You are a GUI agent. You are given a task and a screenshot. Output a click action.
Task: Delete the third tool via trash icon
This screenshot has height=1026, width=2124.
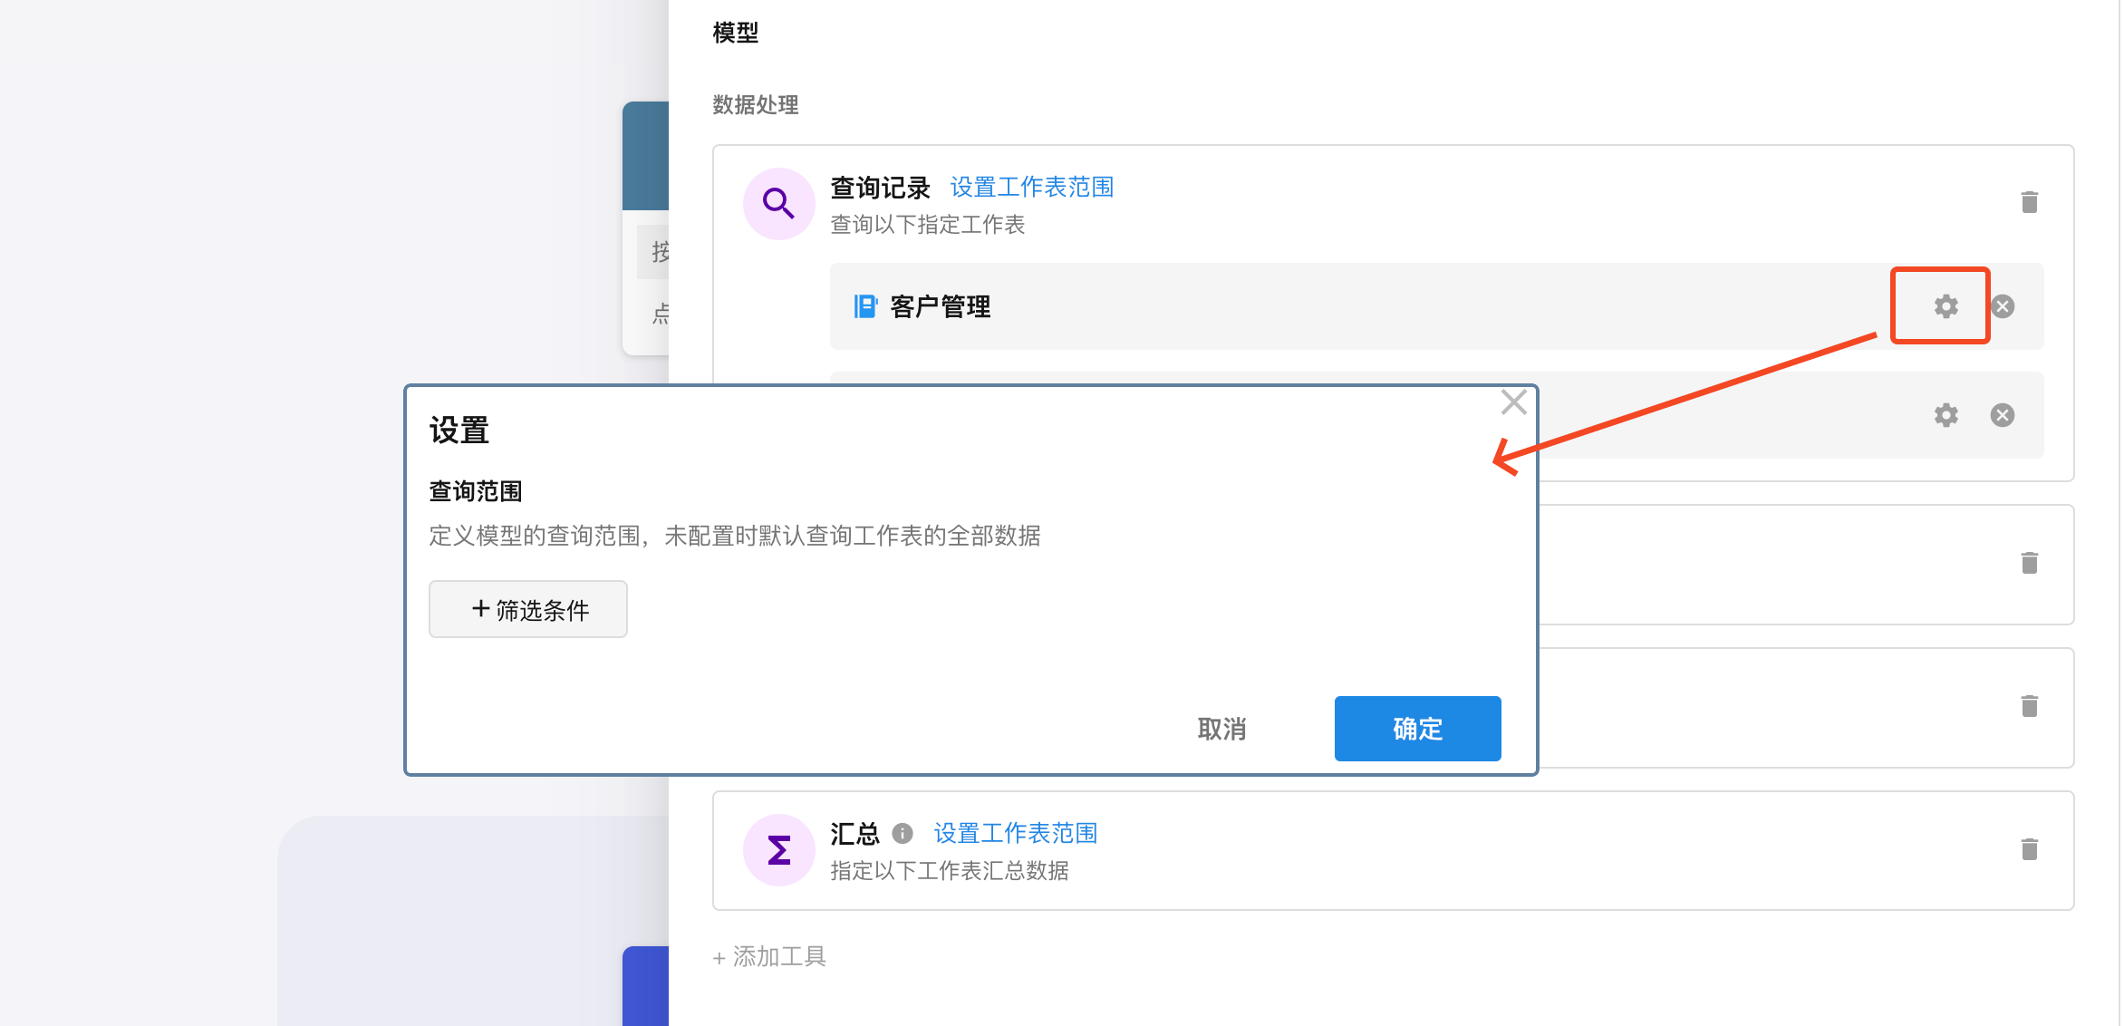tap(2029, 563)
